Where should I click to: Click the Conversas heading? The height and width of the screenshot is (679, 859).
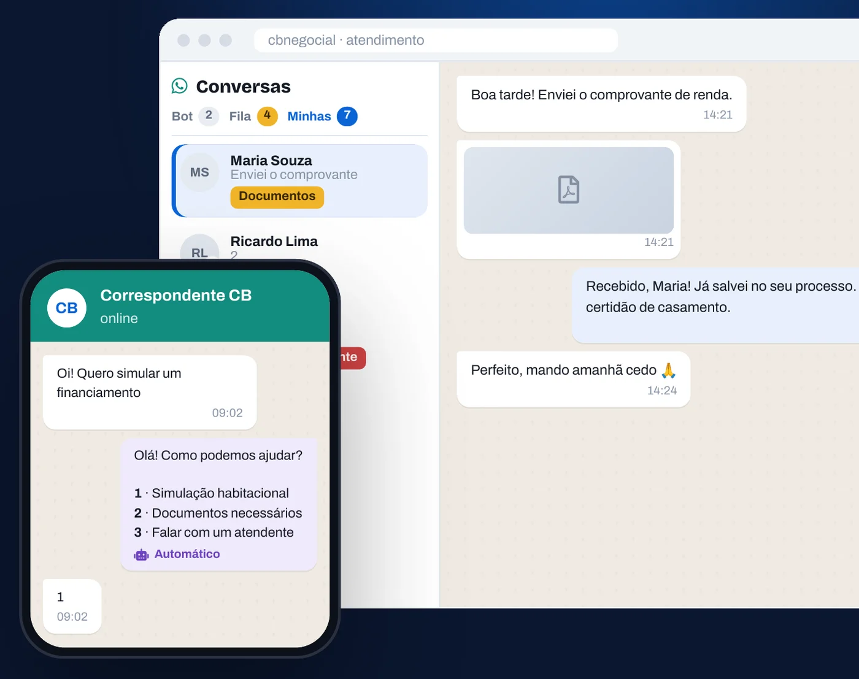pyautogui.click(x=244, y=86)
